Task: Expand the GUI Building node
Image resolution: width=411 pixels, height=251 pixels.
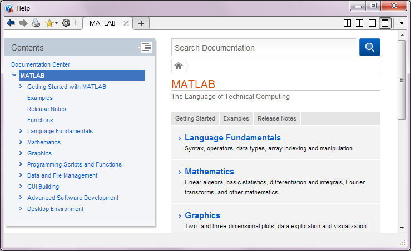Action: pyautogui.click(x=21, y=187)
